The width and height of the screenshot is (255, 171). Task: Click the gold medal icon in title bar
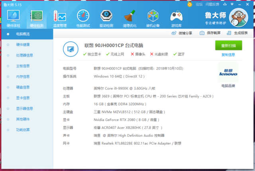[190, 4]
